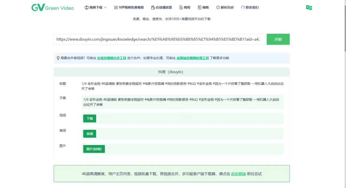Image resolution: width=346 pixels, height=188 pixels.
Task: Open the 教程 menu item
Action: click(x=185, y=7)
